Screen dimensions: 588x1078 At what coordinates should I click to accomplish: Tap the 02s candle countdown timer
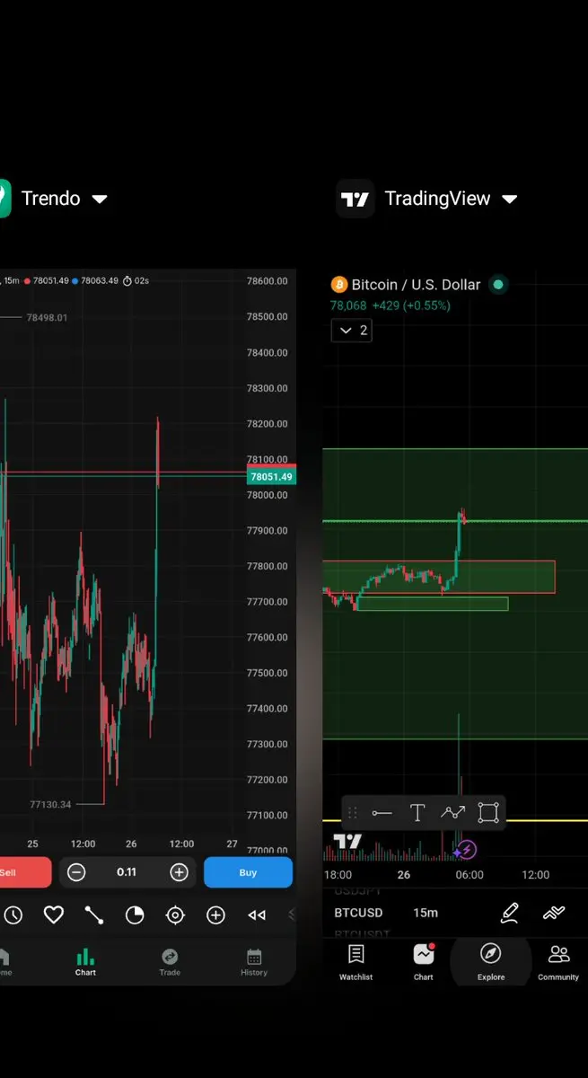click(136, 280)
